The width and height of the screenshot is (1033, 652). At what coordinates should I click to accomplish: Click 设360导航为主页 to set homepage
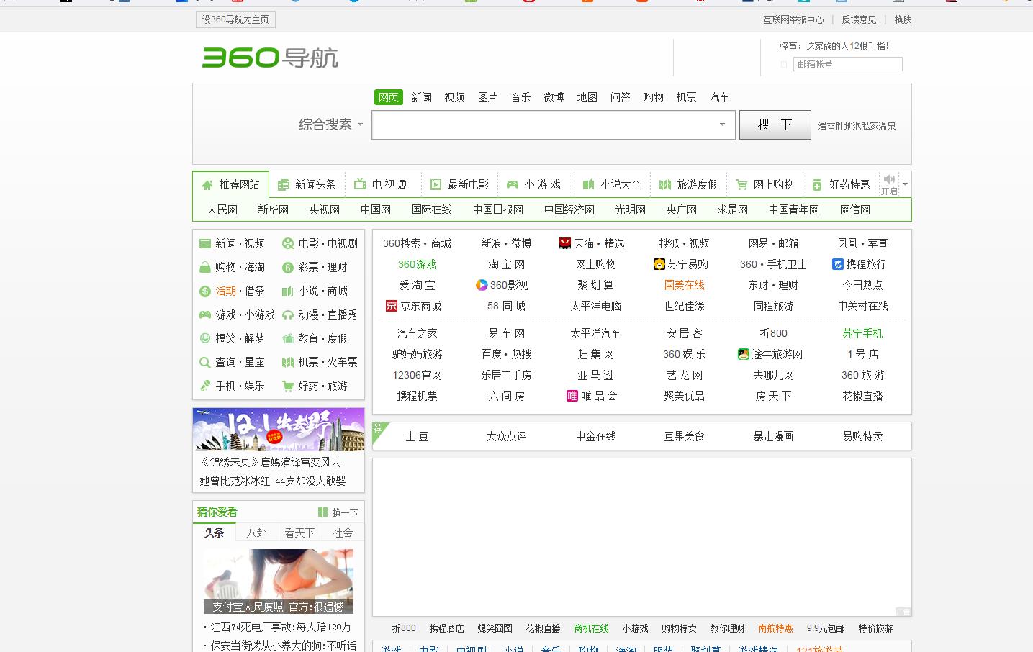235,19
